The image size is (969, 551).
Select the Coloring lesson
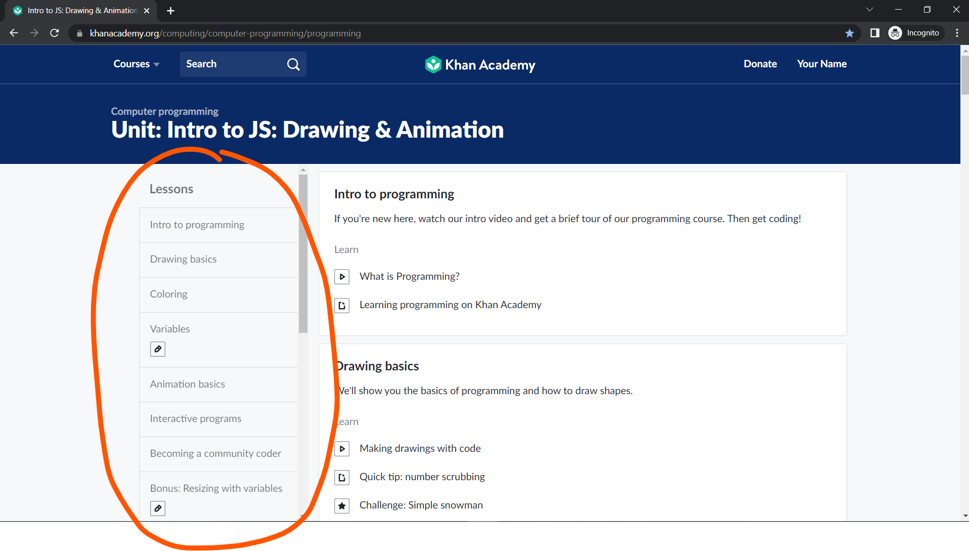tap(168, 293)
